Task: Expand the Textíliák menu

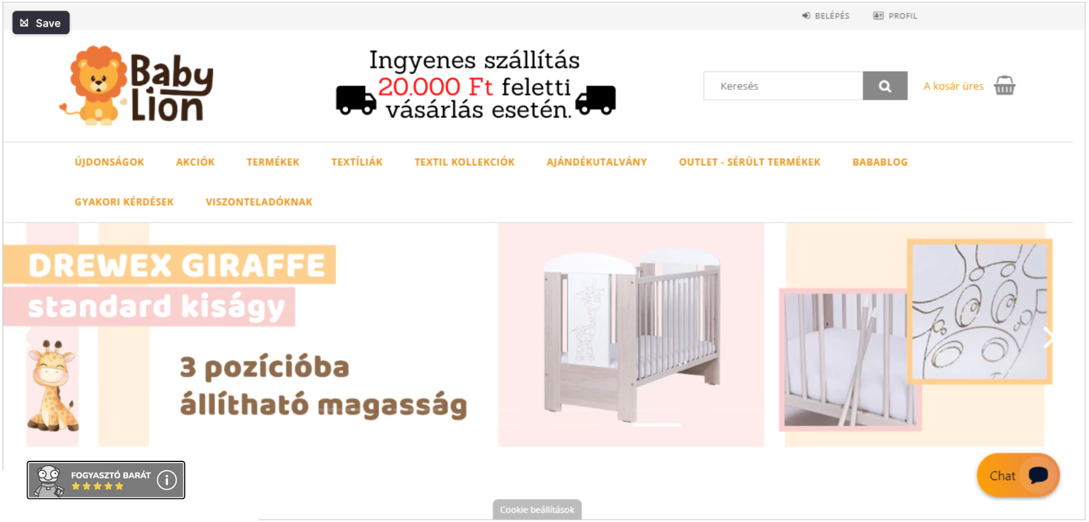Action: 357,162
